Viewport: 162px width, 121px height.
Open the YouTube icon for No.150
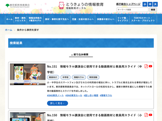coord(150,115)
